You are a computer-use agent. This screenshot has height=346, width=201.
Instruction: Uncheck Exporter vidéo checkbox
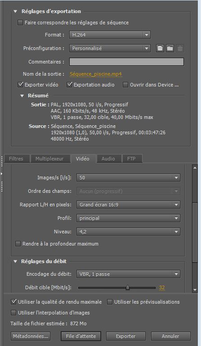pos(20,85)
